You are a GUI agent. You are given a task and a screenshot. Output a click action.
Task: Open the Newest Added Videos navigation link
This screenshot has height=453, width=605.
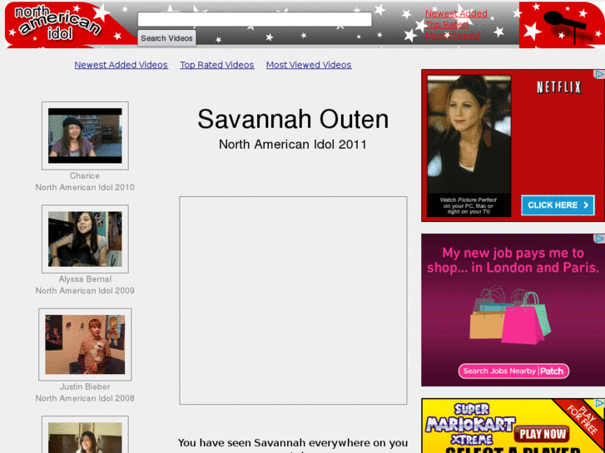tap(121, 65)
